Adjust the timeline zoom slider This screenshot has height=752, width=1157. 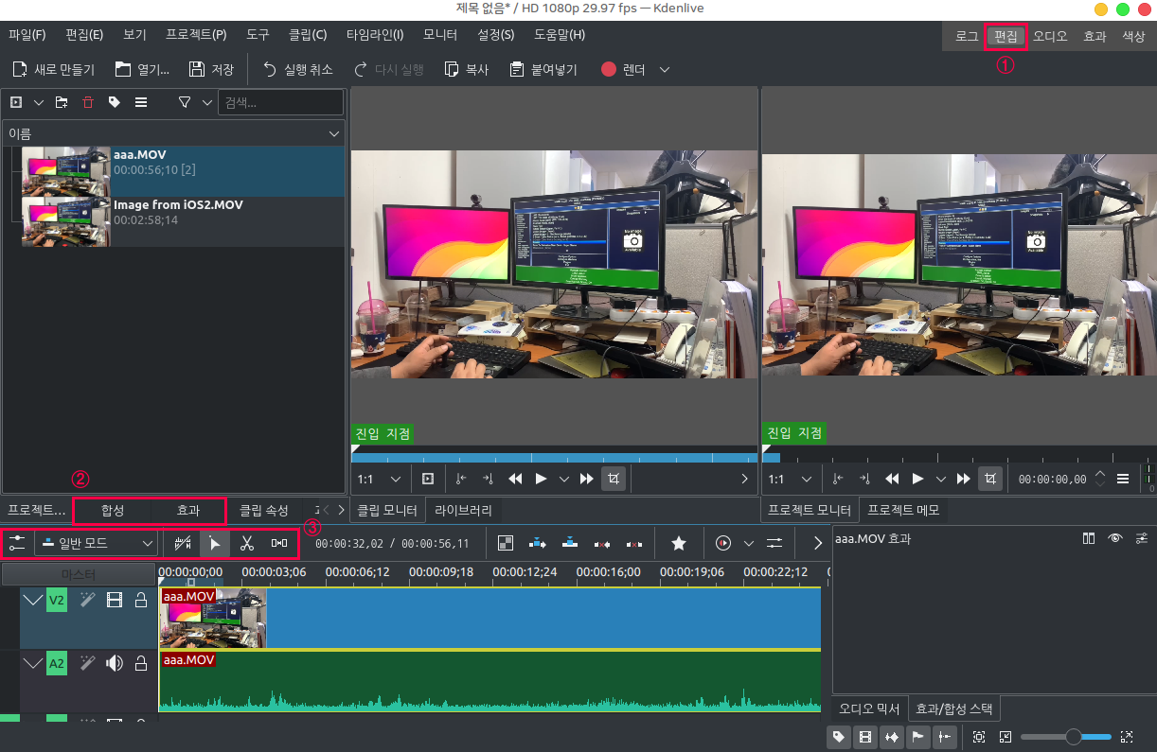[x=1073, y=736]
